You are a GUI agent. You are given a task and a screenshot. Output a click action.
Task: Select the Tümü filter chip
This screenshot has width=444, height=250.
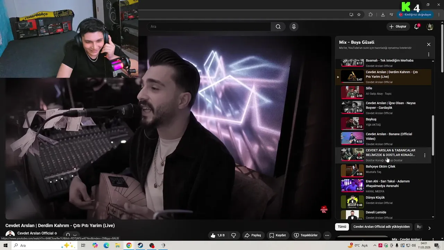[342, 227]
